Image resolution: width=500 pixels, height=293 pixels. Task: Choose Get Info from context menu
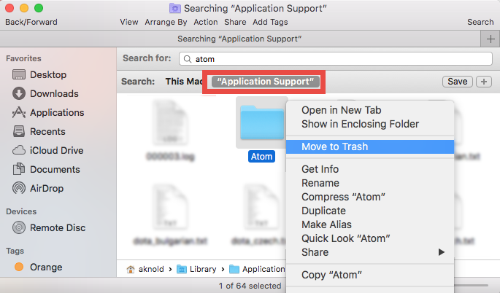point(370,169)
